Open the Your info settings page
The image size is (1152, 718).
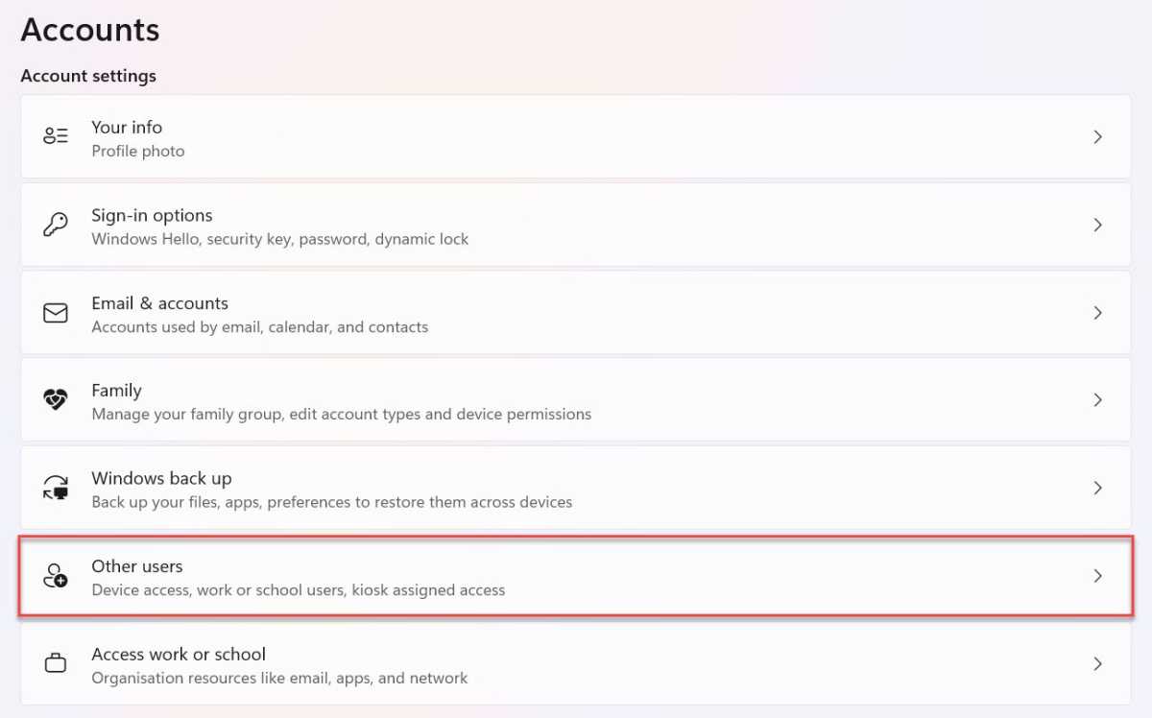tap(576, 136)
